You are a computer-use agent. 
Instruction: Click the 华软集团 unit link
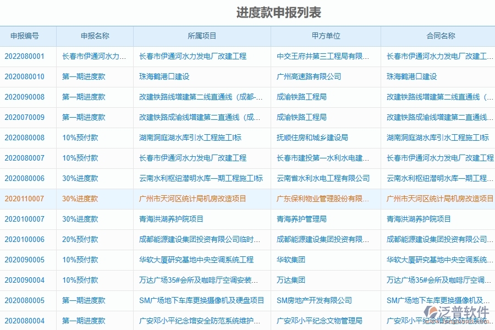(x=290, y=260)
